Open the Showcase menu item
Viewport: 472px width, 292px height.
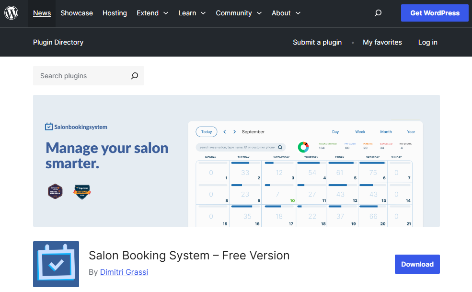point(77,13)
